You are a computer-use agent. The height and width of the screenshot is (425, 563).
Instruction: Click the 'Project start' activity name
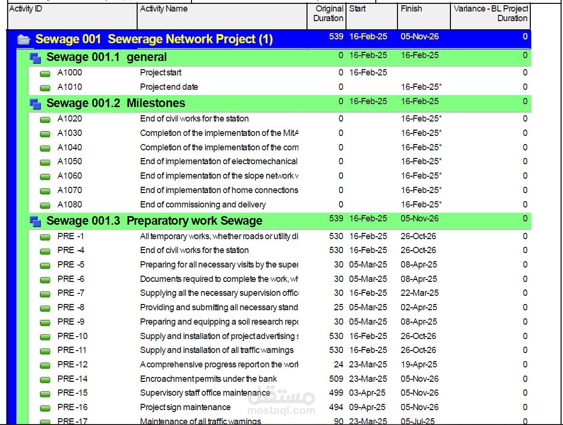[x=161, y=73]
